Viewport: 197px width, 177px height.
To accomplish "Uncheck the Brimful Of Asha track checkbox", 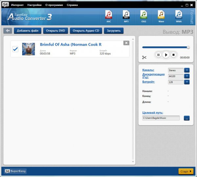I will [15, 49].
